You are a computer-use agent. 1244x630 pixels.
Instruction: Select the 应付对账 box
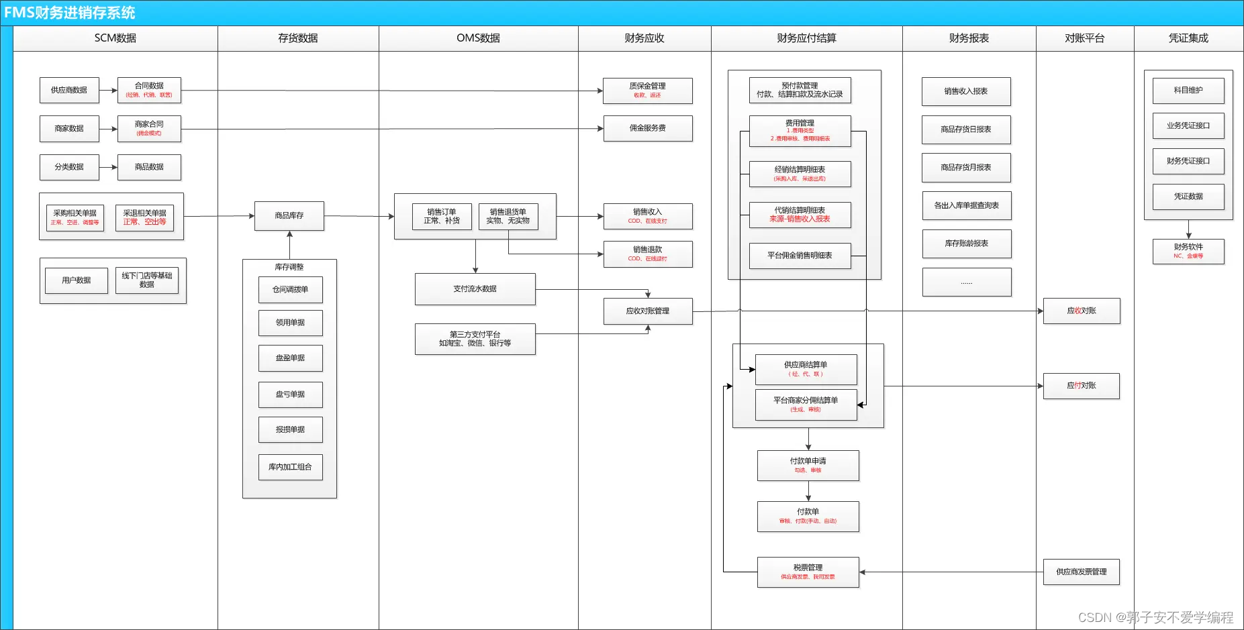[x=1082, y=386]
